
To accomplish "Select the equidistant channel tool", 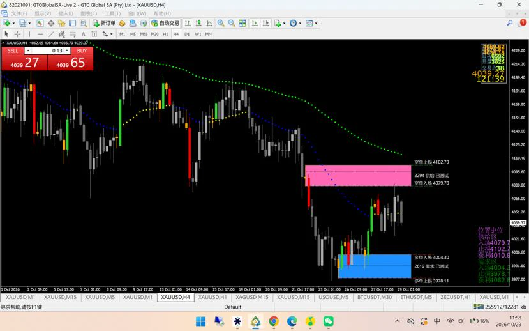I will 62,34.
